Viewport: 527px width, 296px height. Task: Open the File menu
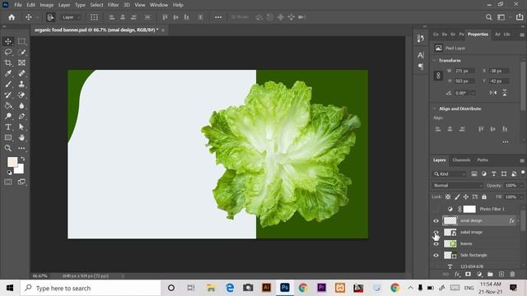[18, 5]
